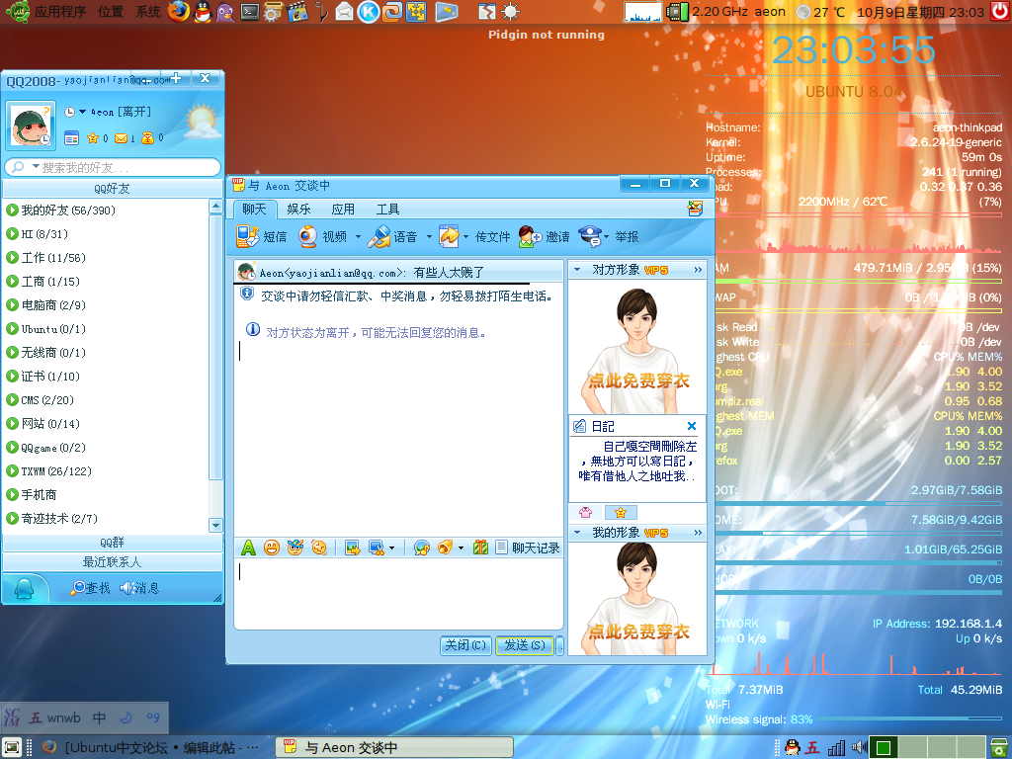Screen dimensions: 1012x759
Task: Click the screen capture scissors icon
Action: [376, 548]
